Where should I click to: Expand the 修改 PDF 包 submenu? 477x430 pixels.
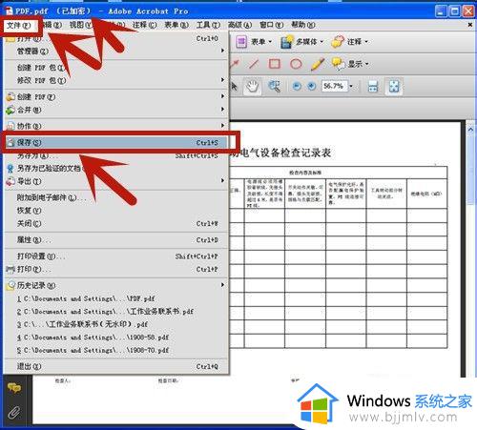115,80
